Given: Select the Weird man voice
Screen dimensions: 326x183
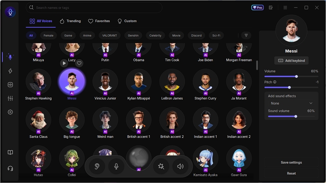Looking at the screenshot, I should coord(105,123).
